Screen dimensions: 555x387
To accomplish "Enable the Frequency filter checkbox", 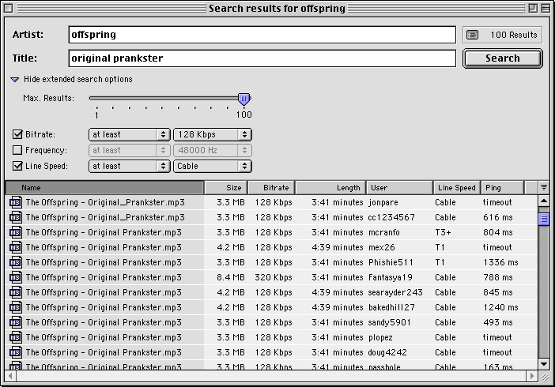I will (x=18, y=150).
